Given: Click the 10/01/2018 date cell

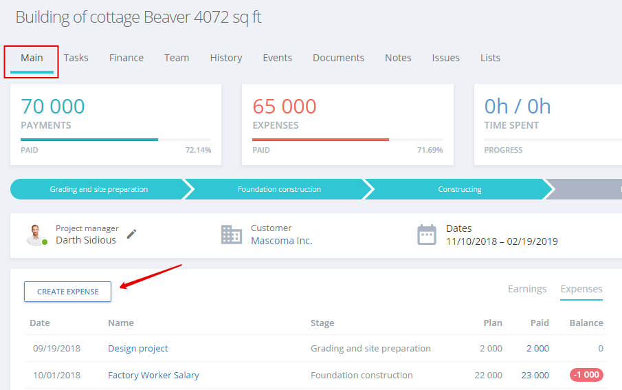Looking at the screenshot, I should (x=56, y=375).
